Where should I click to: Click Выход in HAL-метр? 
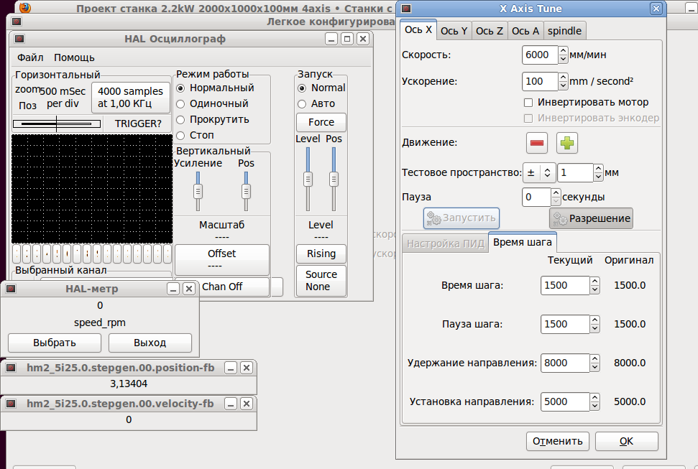[150, 343]
